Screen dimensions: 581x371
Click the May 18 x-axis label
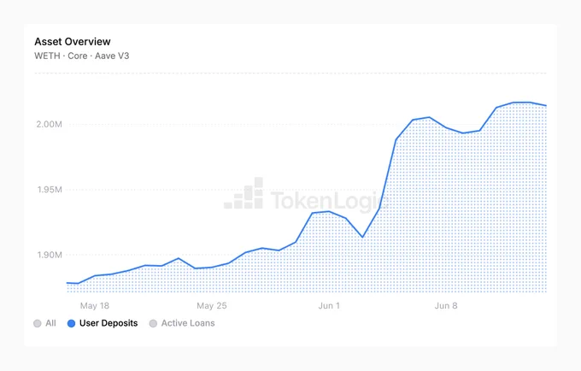[x=95, y=306]
